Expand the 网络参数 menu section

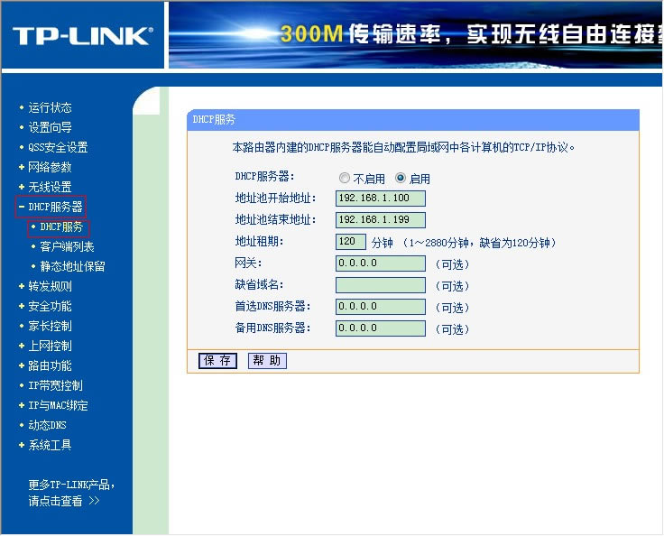click(x=45, y=167)
